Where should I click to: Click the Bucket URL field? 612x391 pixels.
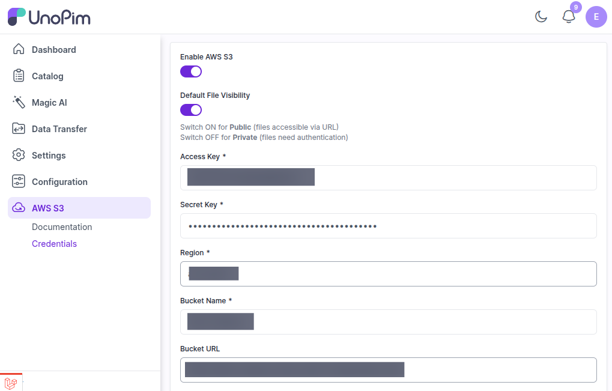point(389,370)
